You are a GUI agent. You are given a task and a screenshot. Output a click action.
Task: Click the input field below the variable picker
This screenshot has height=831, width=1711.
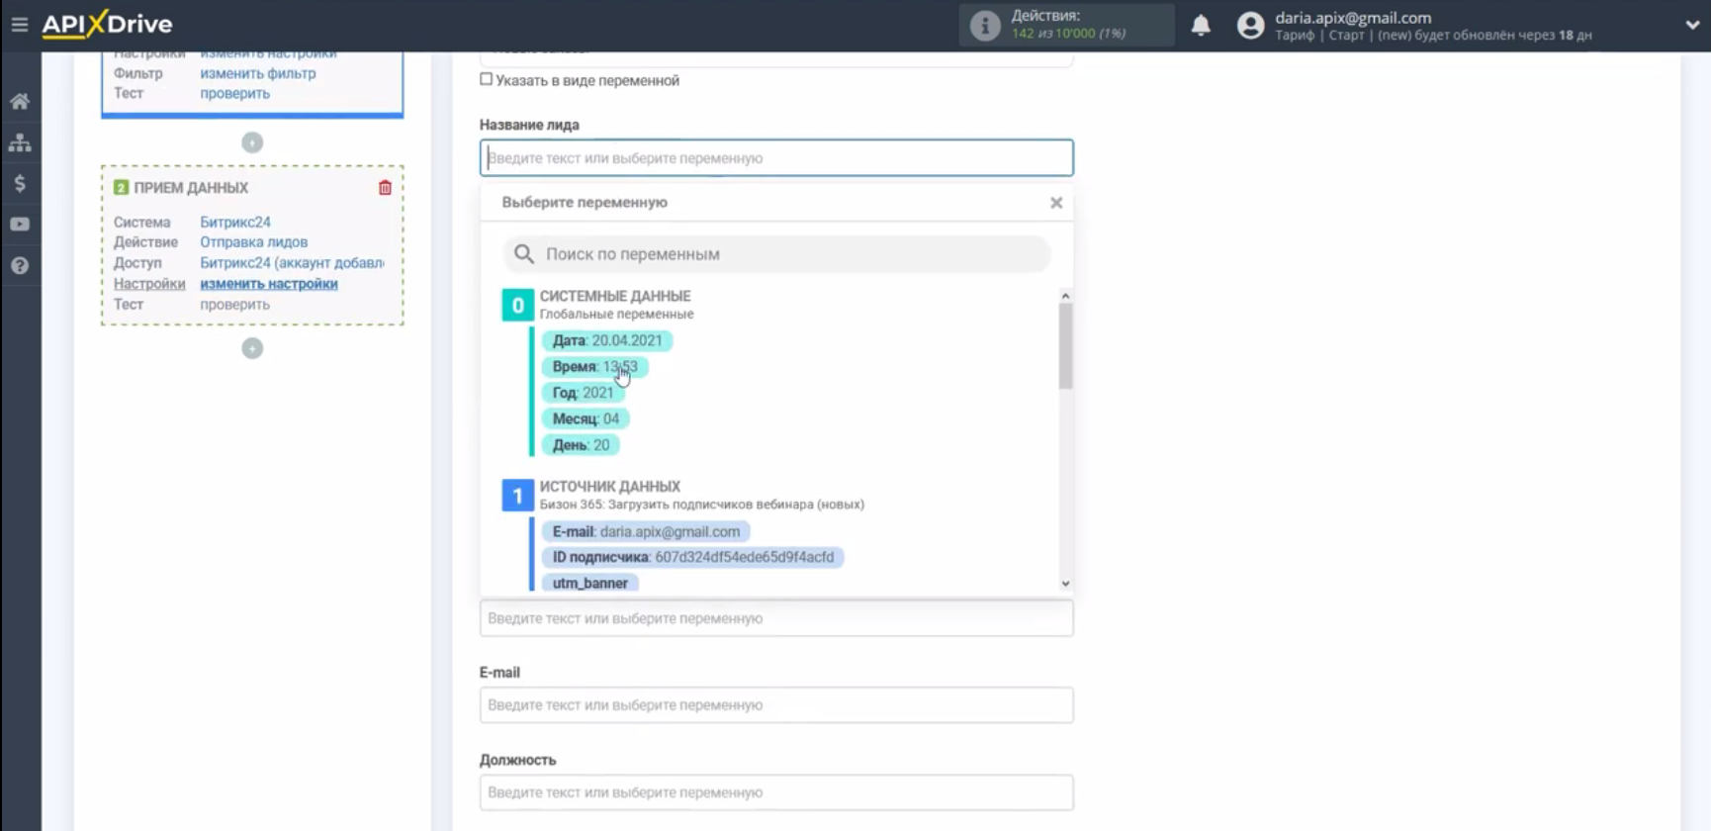pyautogui.click(x=776, y=618)
